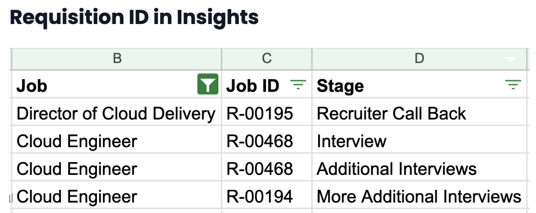Open column D dropdown arrow
This screenshot has height=213, width=536.
pyautogui.click(x=512, y=60)
